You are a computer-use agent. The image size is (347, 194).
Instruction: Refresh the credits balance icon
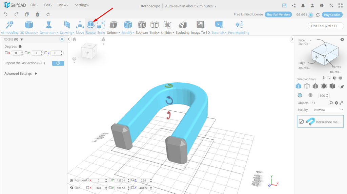point(318,15)
